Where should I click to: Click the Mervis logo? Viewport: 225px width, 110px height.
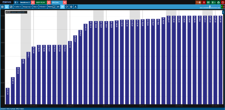[x=6, y=2]
